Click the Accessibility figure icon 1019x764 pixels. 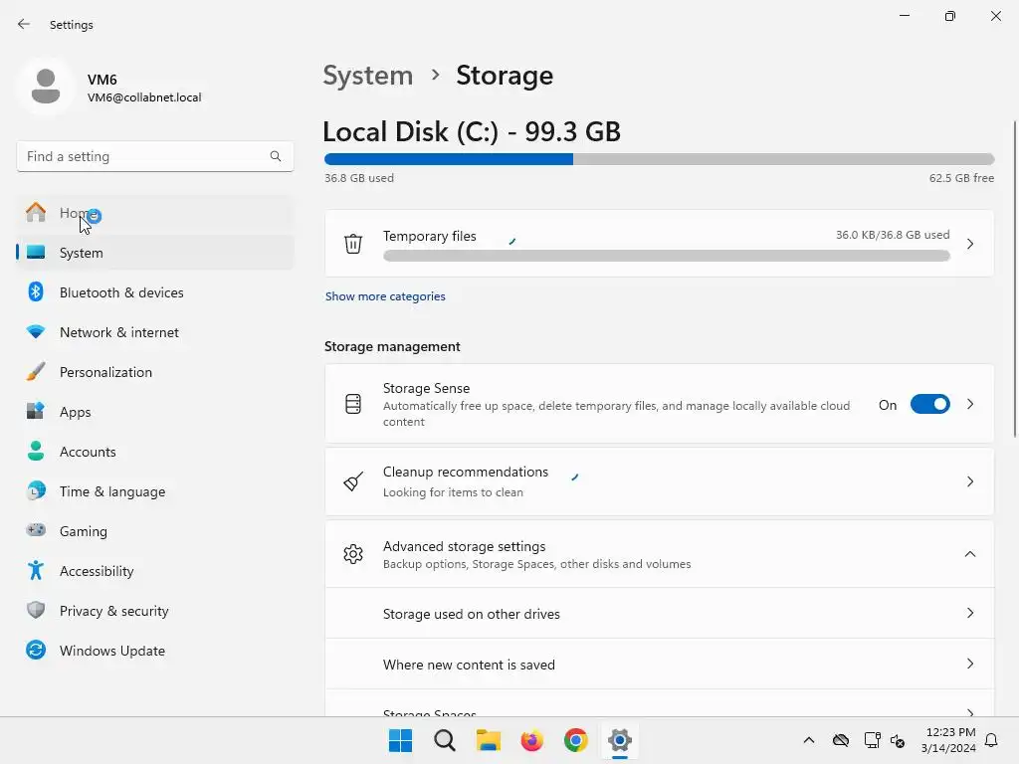pos(36,571)
